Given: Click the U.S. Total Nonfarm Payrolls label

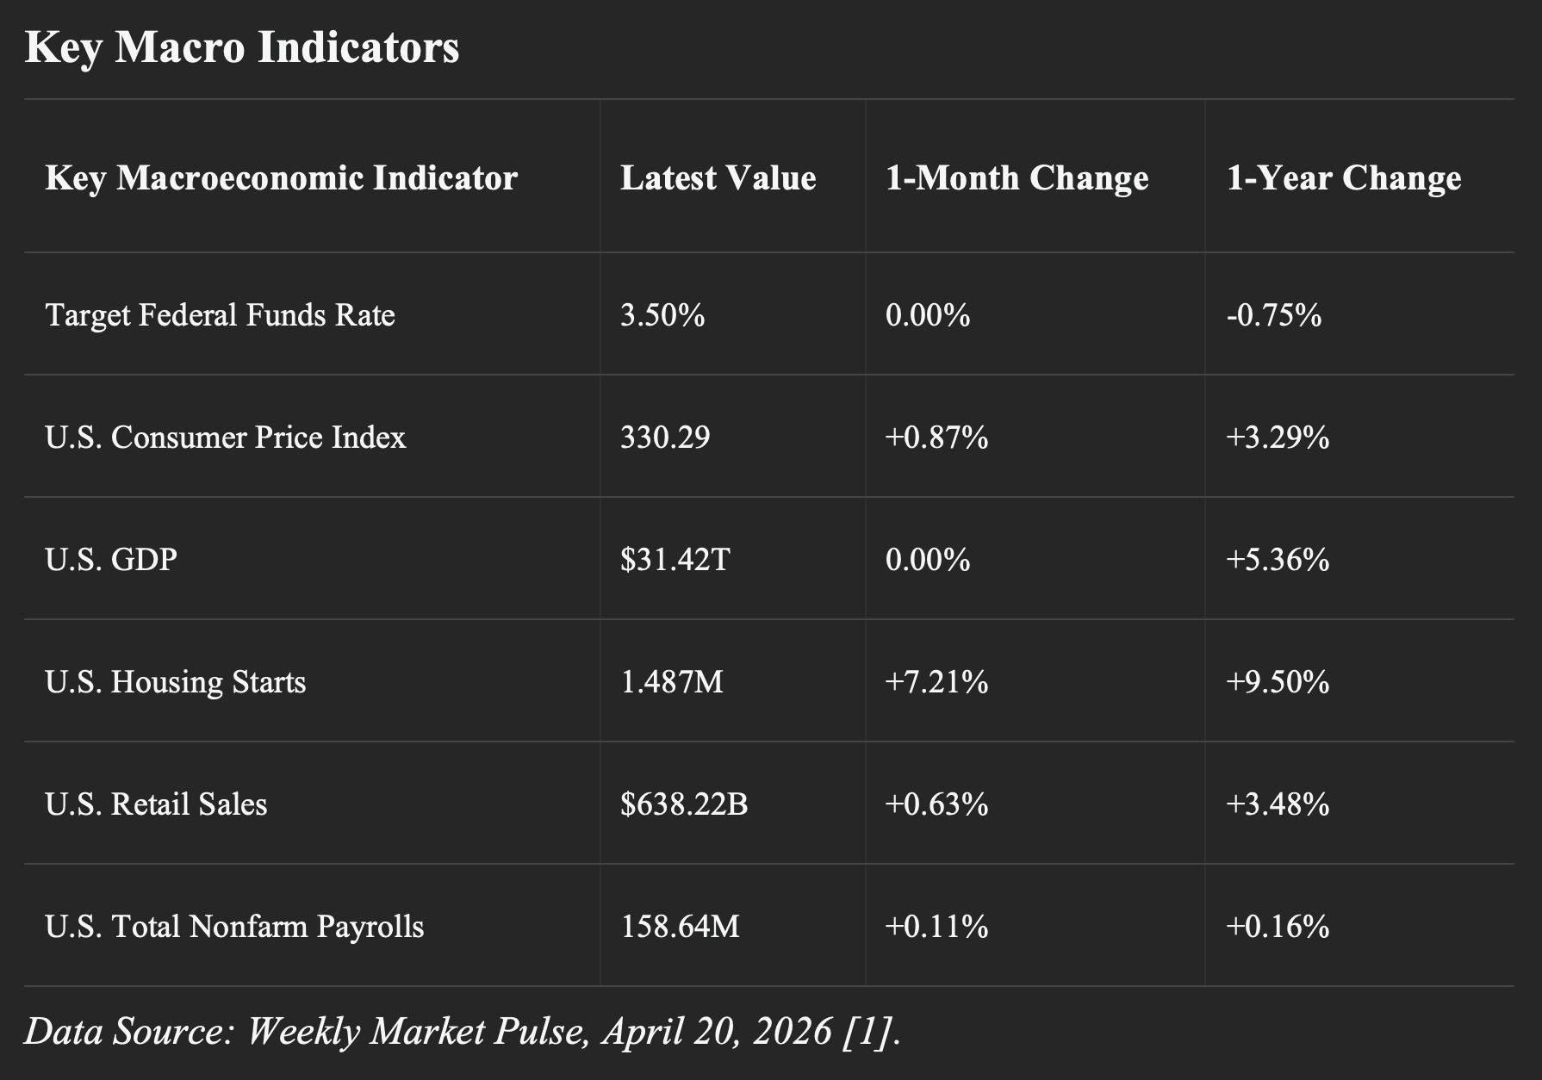Looking at the screenshot, I should [x=234, y=927].
